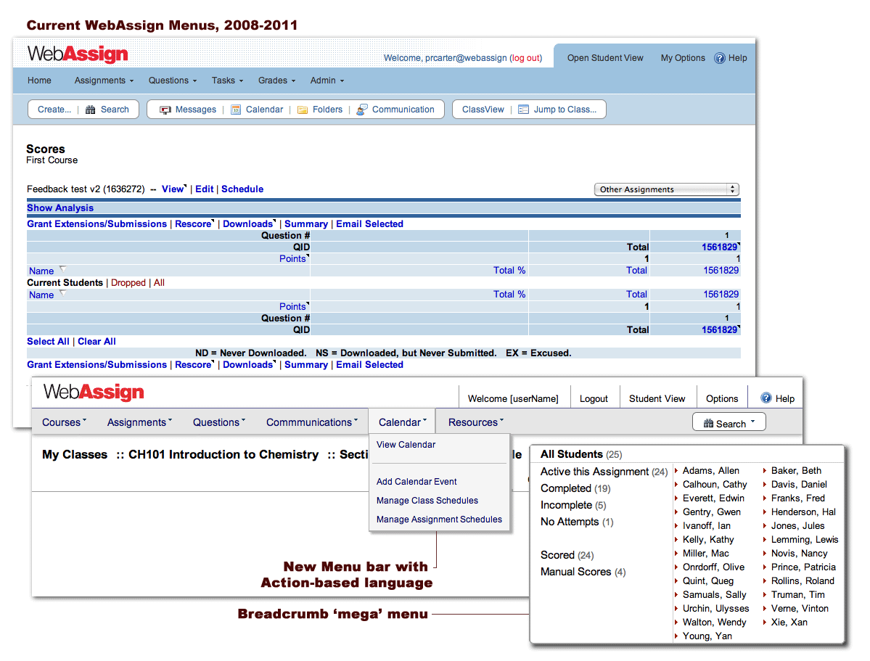Click CH101 Introduction to Chemistry breadcrumb
870x661 pixels.
[223, 454]
